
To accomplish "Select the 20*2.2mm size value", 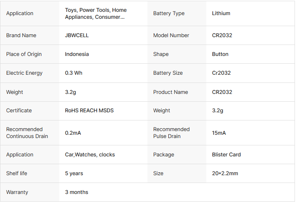I will click(x=225, y=174).
